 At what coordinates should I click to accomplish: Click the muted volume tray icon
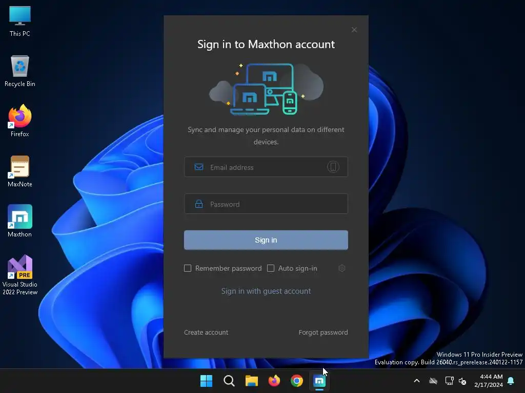coord(463,381)
